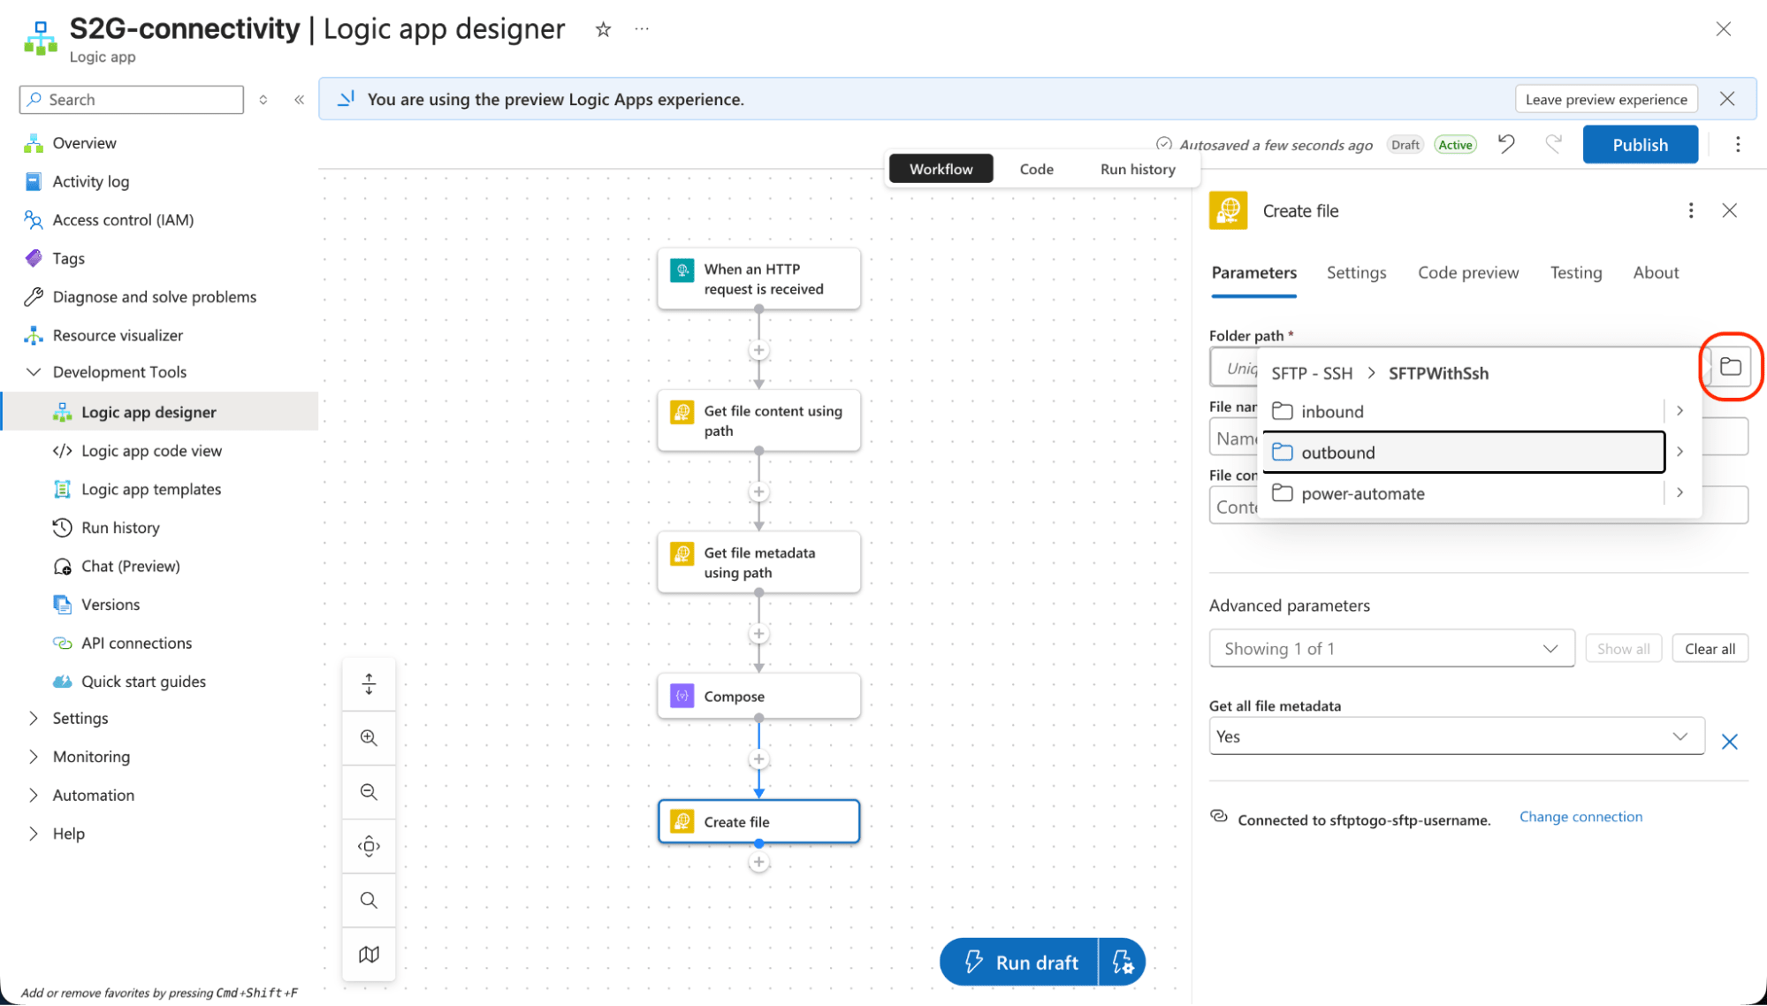1767x1006 pixels.
Task: Collapse the left sidebar with double chevron
Action: (300, 100)
